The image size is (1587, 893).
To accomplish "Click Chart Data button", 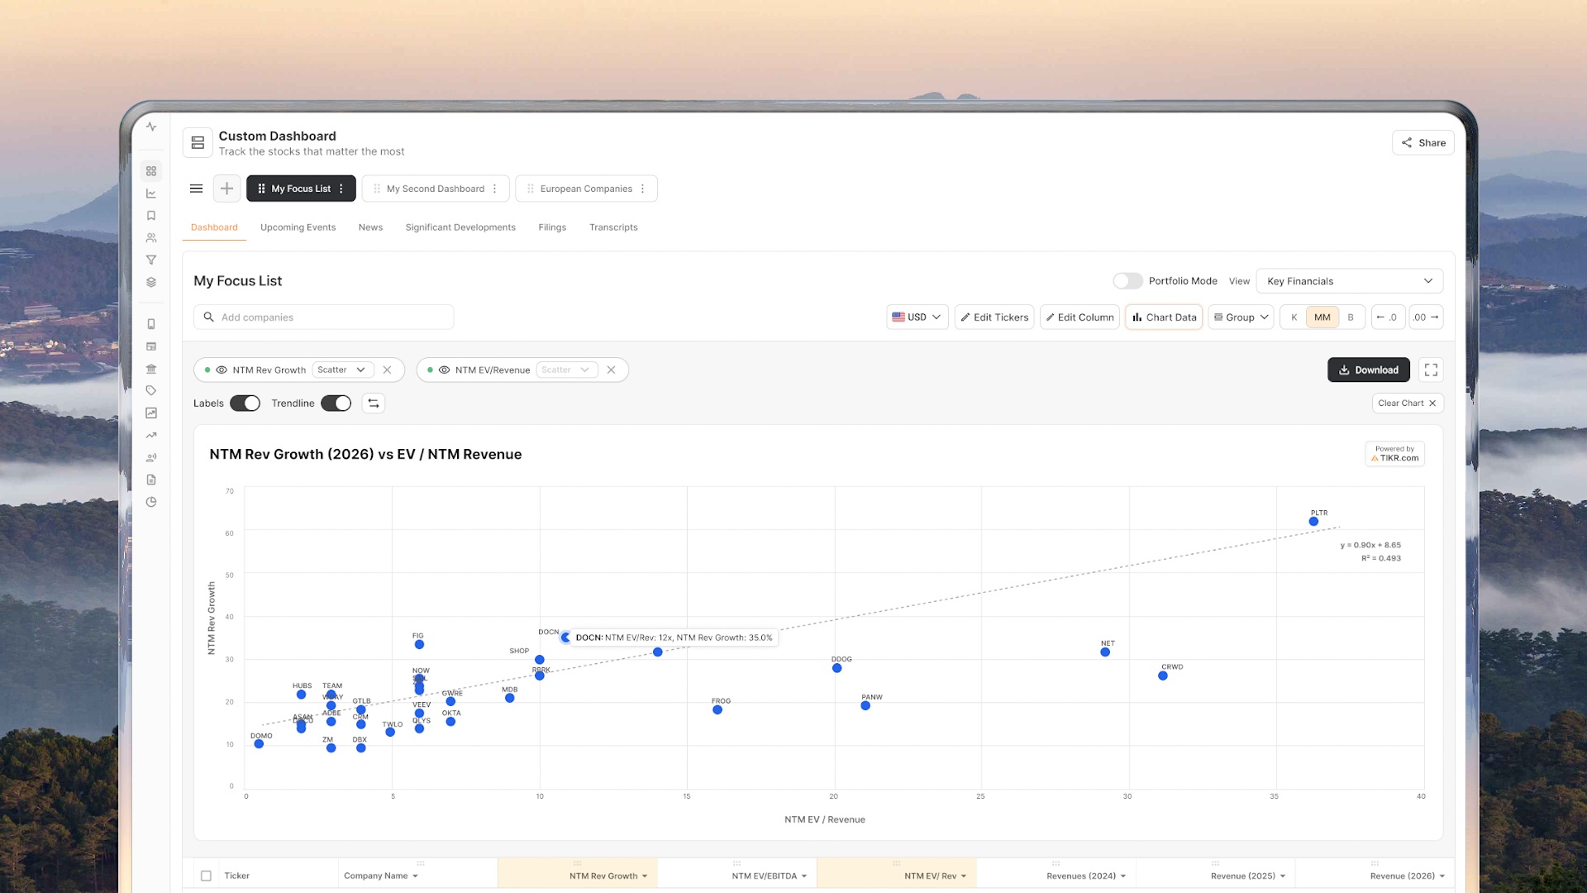I will coord(1164,318).
